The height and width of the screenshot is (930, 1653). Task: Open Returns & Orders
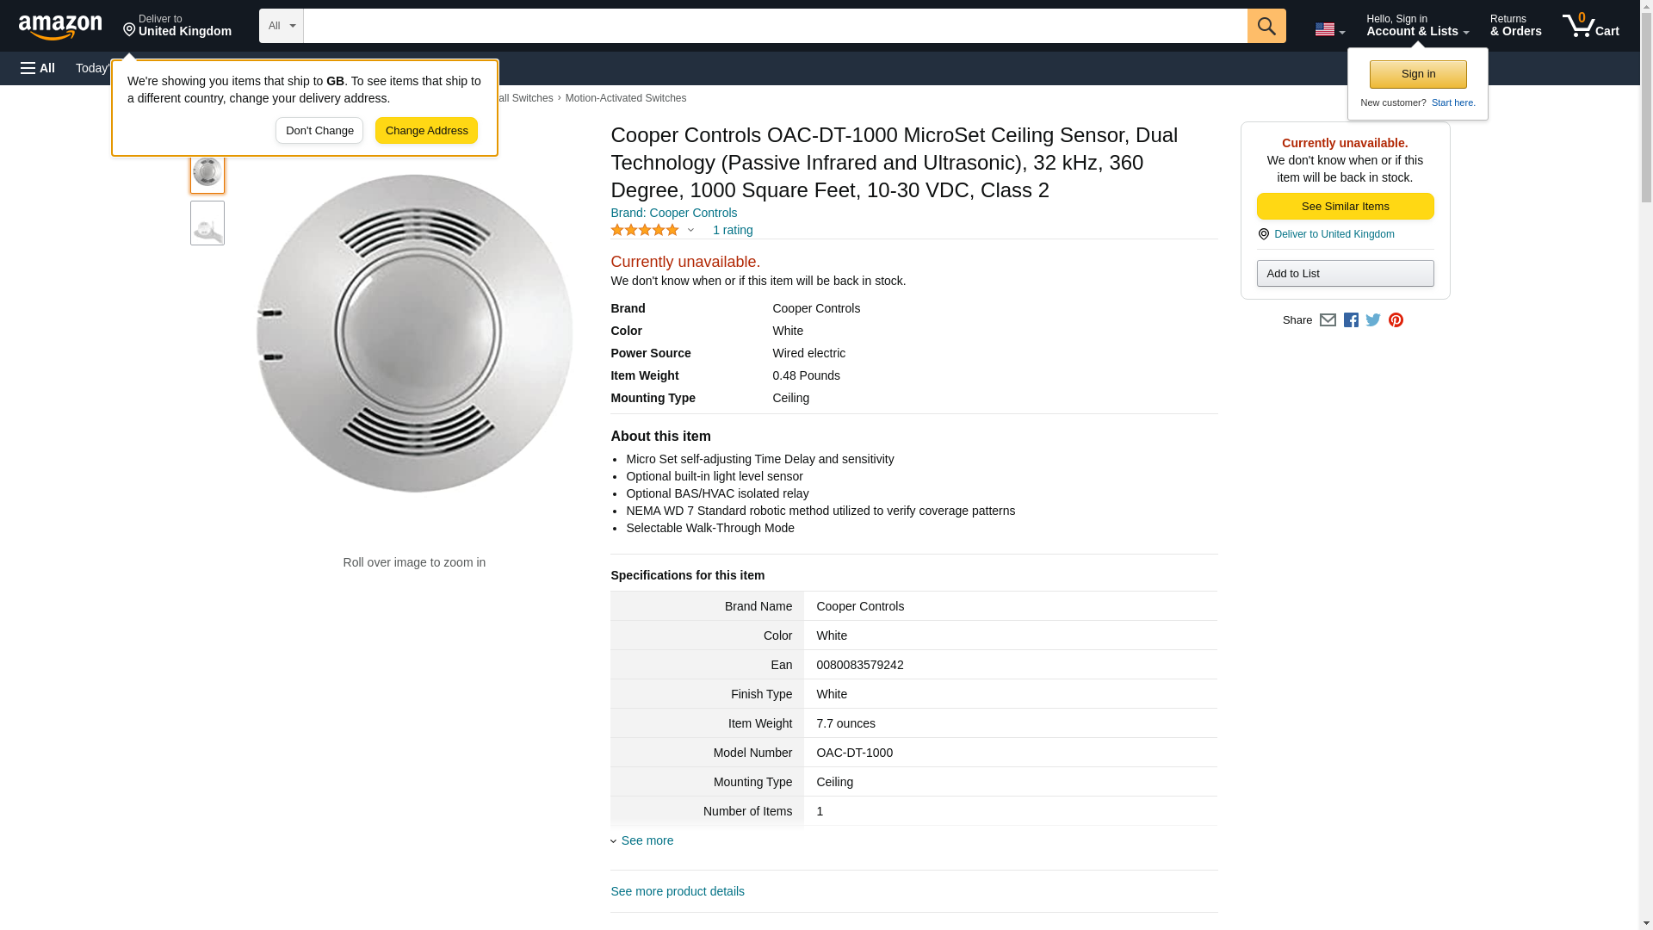click(x=1515, y=26)
